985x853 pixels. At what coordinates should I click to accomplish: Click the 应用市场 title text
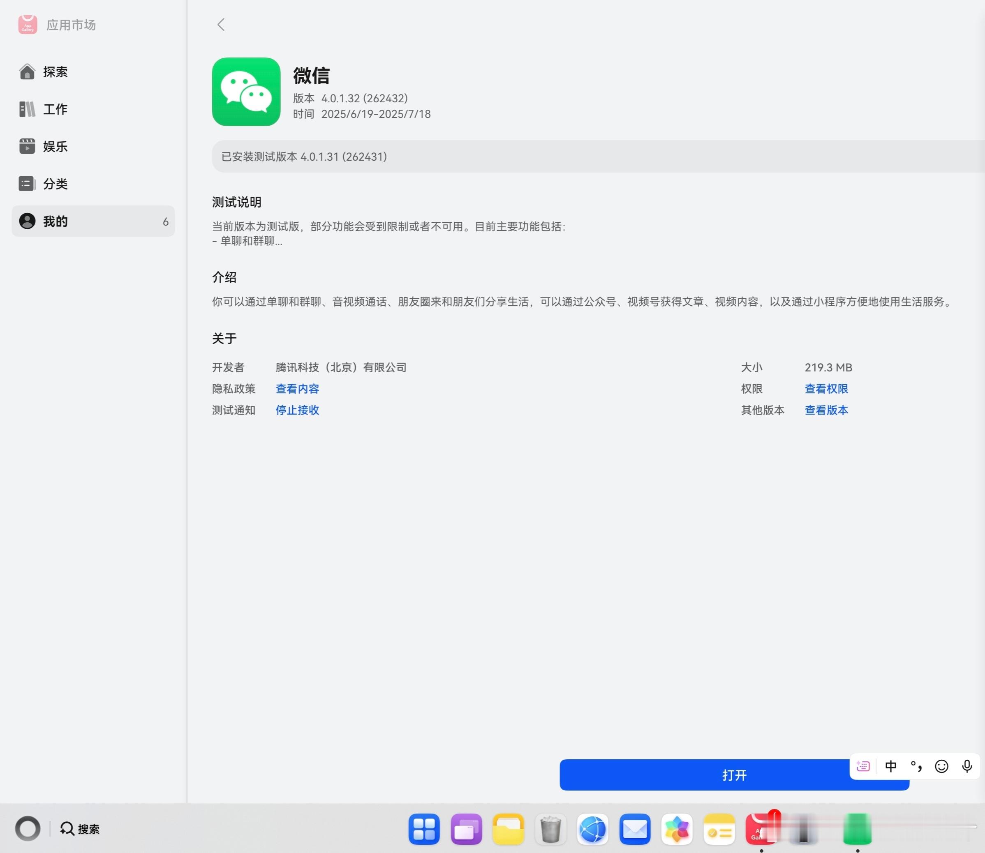(71, 25)
